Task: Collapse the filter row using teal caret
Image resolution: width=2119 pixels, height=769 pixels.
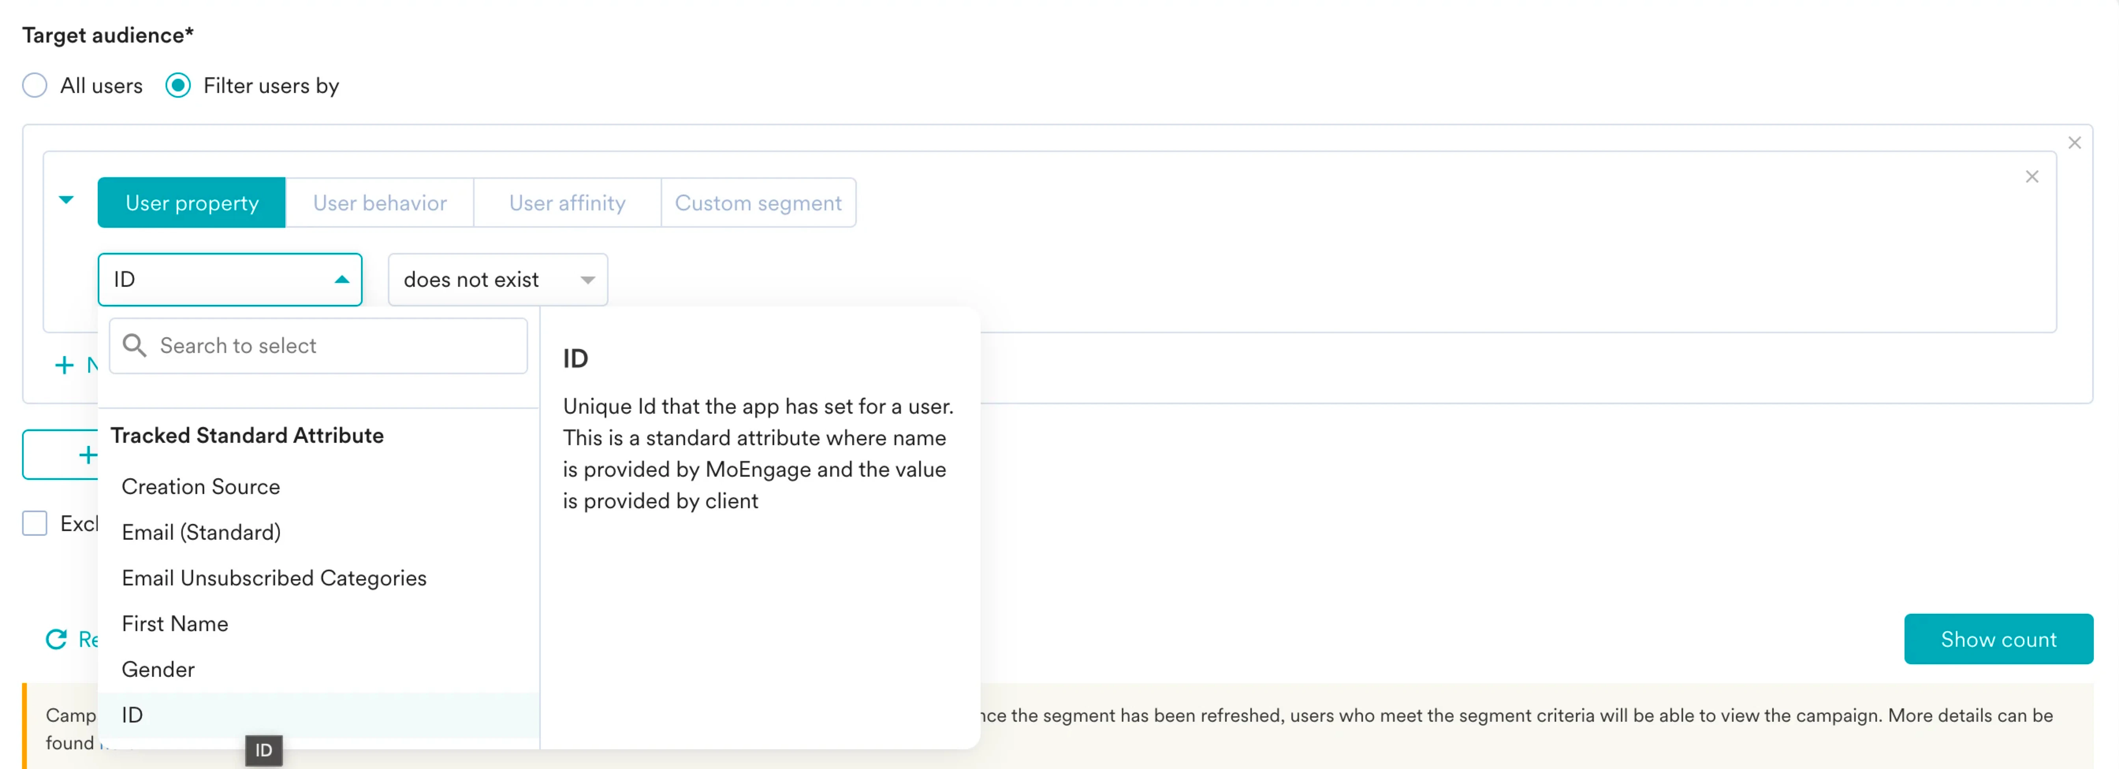Action: click(x=67, y=200)
